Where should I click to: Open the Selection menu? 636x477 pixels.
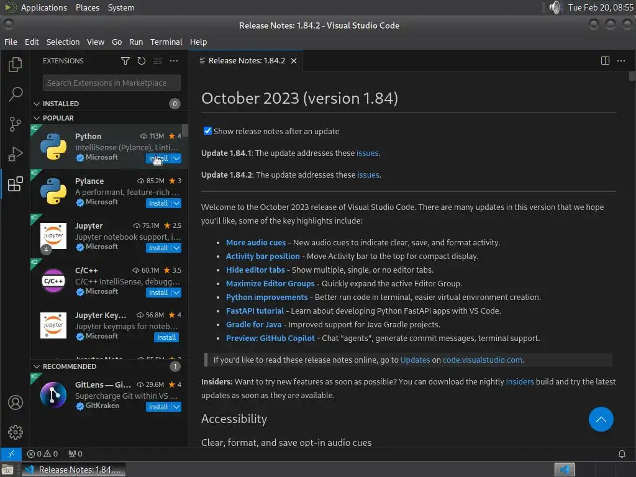coord(63,42)
